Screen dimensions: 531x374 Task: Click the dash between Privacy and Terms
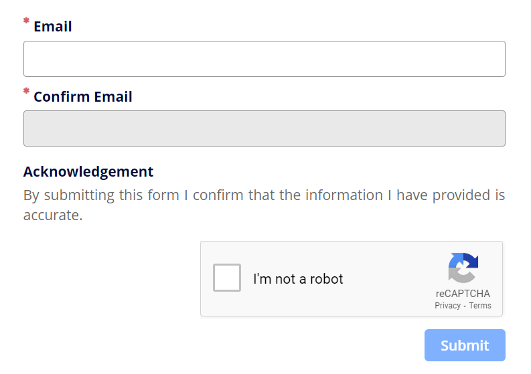465,306
